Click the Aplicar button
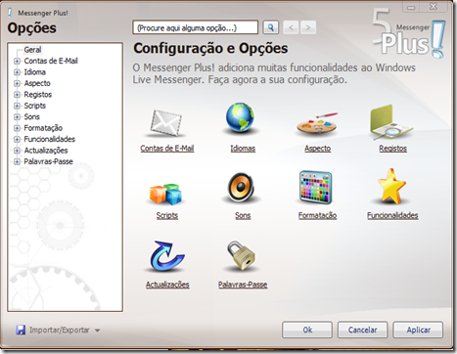 click(418, 330)
